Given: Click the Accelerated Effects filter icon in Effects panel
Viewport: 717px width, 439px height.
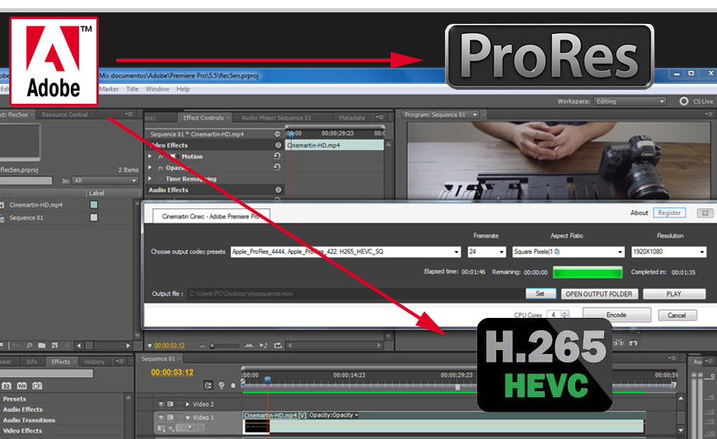Looking at the screenshot, I should point(37,385).
